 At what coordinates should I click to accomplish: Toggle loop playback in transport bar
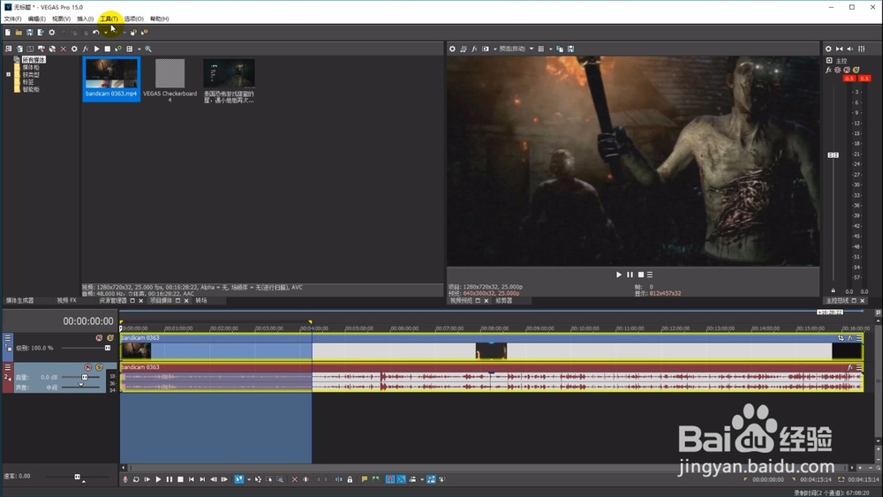pyautogui.click(x=136, y=479)
